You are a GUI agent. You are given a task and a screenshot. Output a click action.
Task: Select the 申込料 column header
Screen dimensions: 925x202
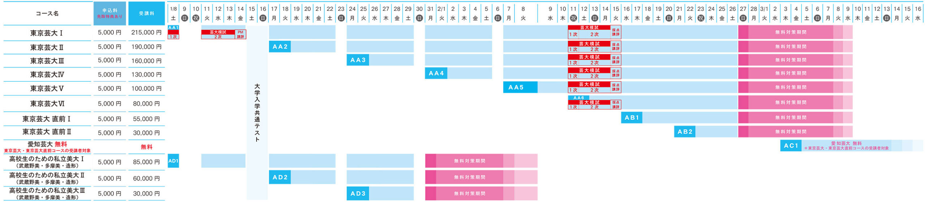pyautogui.click(x=109, y=13)
